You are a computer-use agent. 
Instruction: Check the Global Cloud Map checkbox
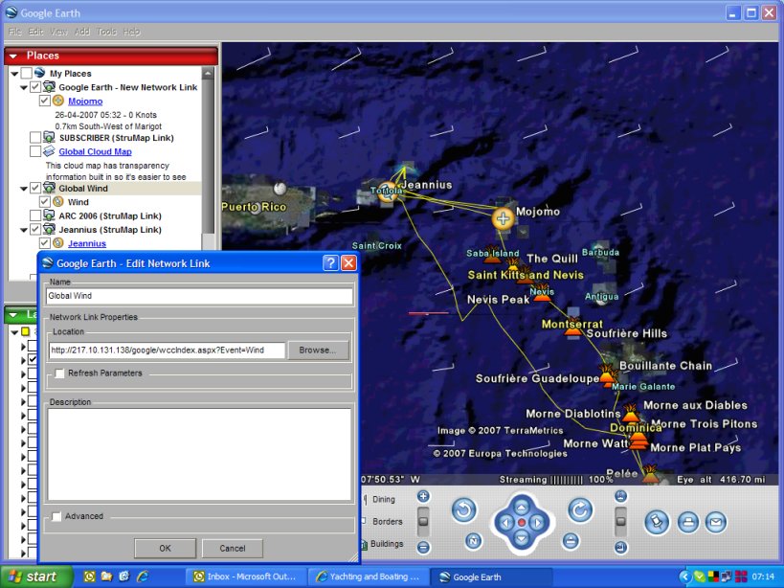pos(35,151)
